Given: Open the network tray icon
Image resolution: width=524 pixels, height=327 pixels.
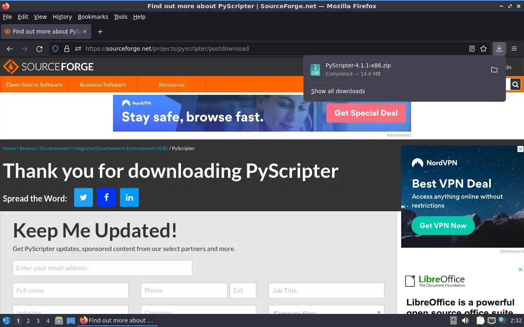Looking at the screenshot, I should 492,321.
